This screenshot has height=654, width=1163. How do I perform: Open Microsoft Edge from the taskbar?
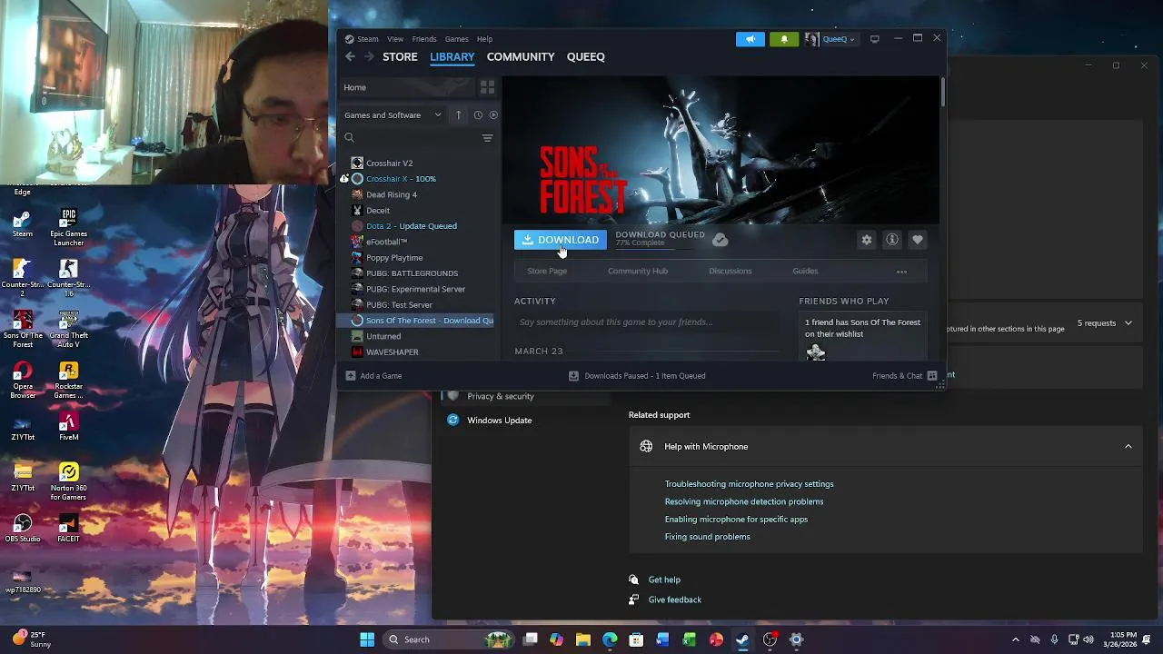[x=610, y=639]
